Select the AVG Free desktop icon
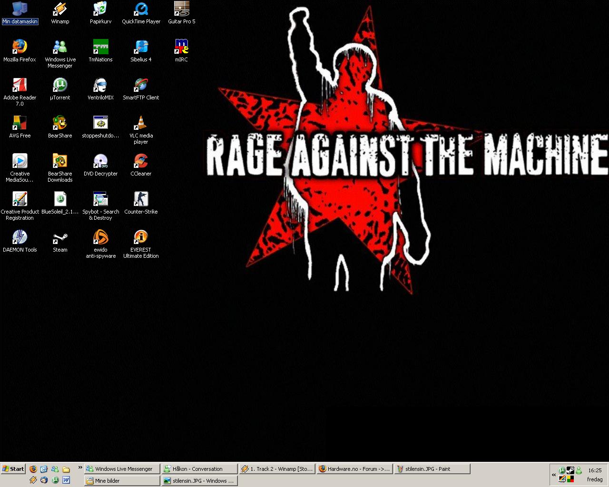This screenshot has width=609, height=487. [20, 127]
